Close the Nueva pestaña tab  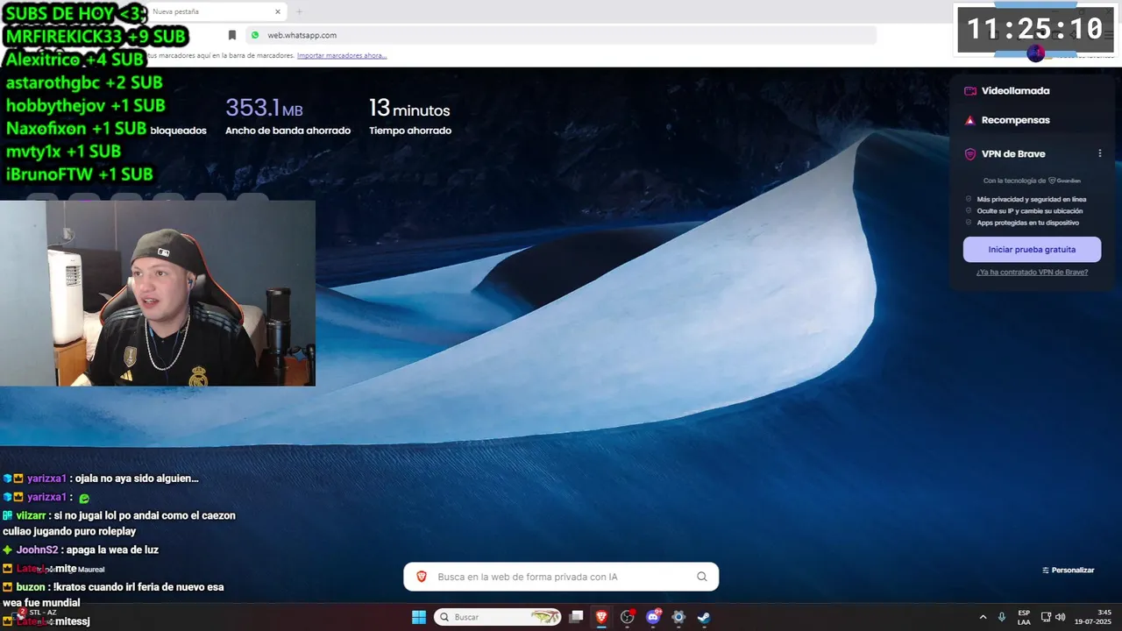pos(278,12)
